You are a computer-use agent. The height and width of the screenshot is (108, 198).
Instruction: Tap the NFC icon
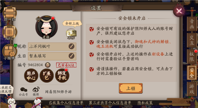coord(9,33)
